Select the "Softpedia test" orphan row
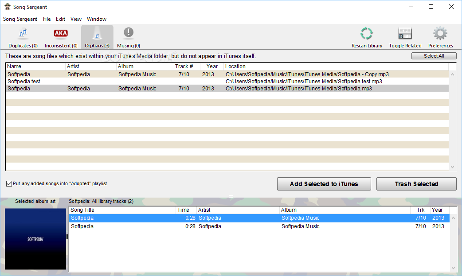Viewport: 462px width, 276px height. coord(227,82)
